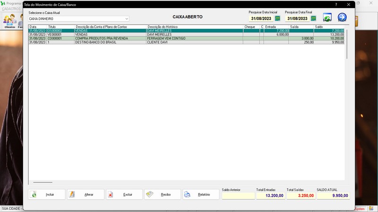Click the Recibo button
This screenshot has width=378, height=212.
click(x=163, y=195)
